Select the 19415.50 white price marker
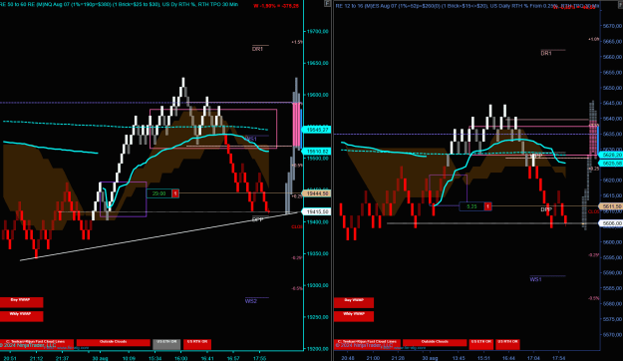 316,211
